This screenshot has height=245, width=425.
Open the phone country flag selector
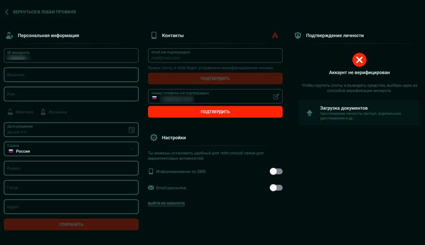point(155,99)
